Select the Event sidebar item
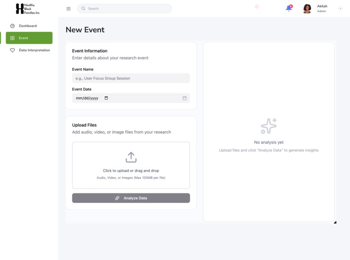This screenshot has width=350, height=260. pos(29,38)
